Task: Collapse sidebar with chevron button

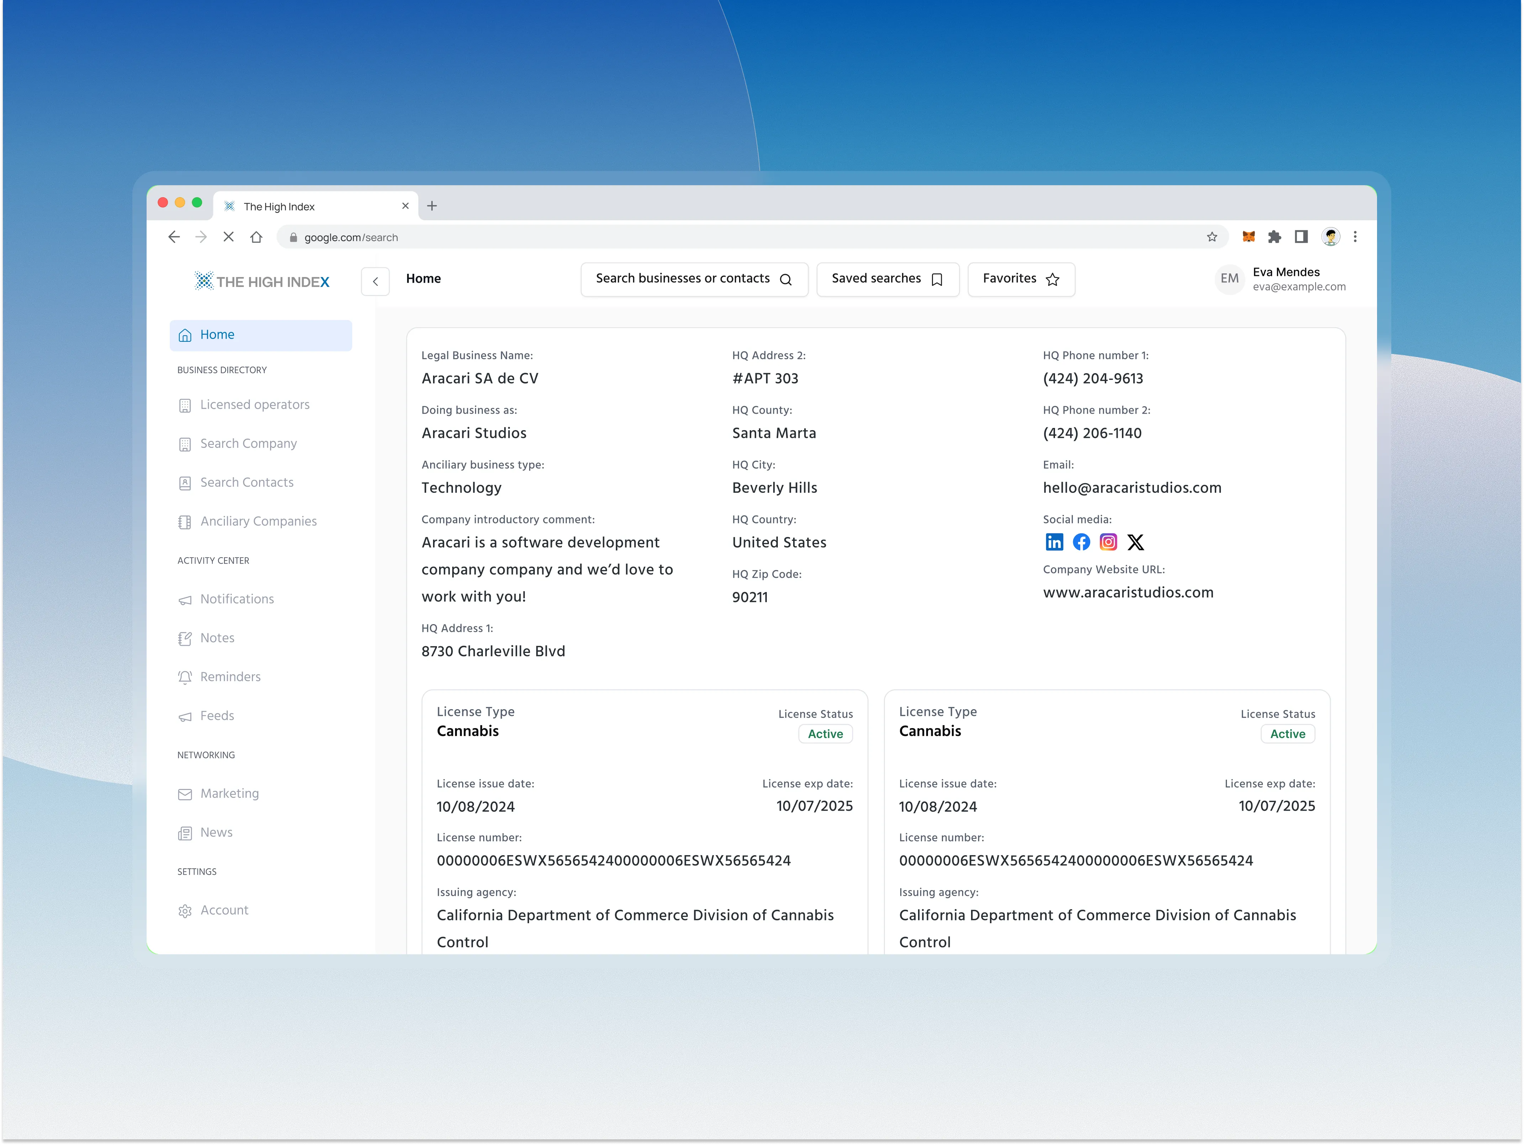Action: 375,281
